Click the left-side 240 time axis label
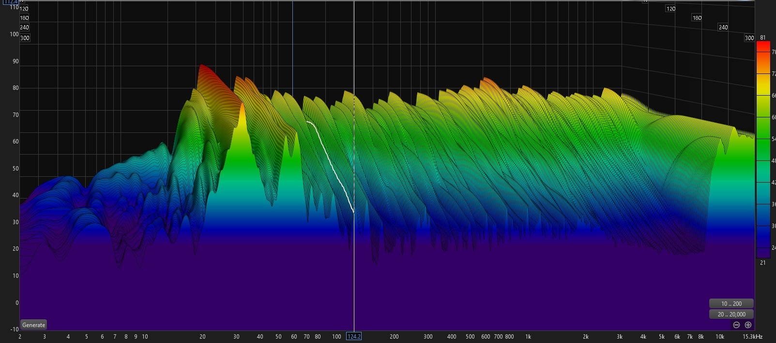The image size is (776, 343). [24, 28]
